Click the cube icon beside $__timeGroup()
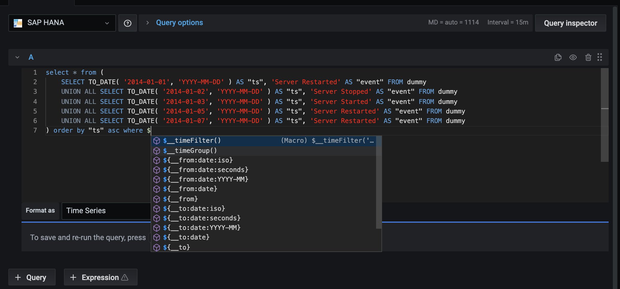 [x=157, y=151]
